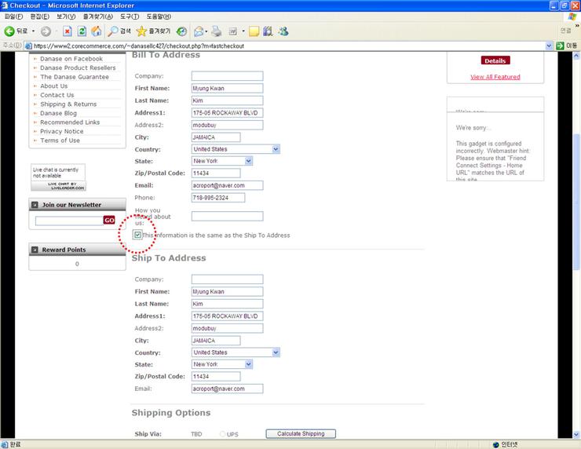Go back with the browser Back arrow
Image resolution: width=581 pixels, height=449 pixels.
(9, 31)
